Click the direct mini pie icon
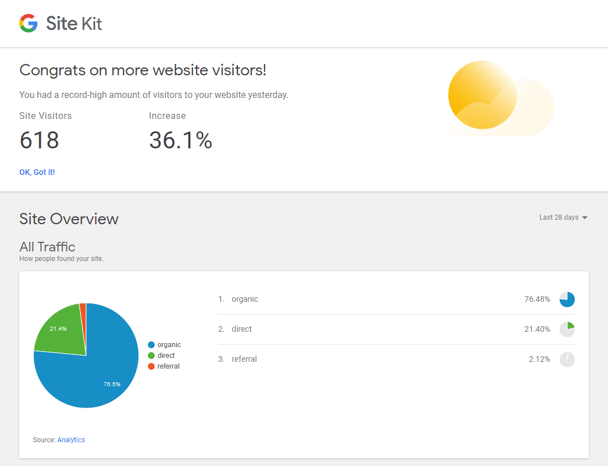The height and width of the screenshot is (466, 608). [x=567, y=330]
